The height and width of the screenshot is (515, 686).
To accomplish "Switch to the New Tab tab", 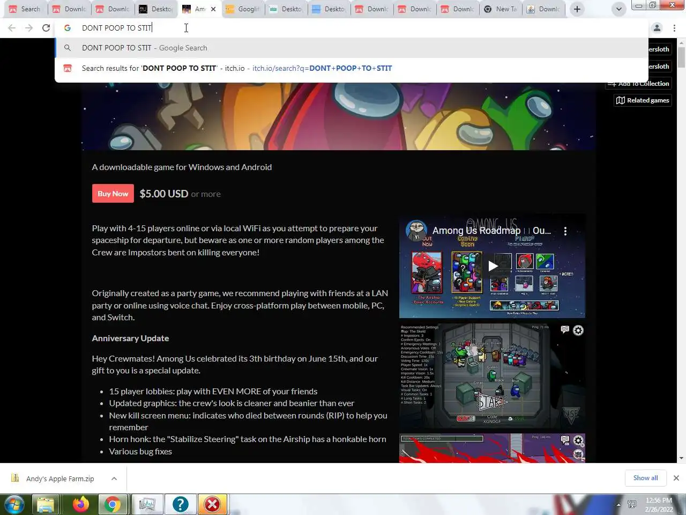I will [501, 9].
